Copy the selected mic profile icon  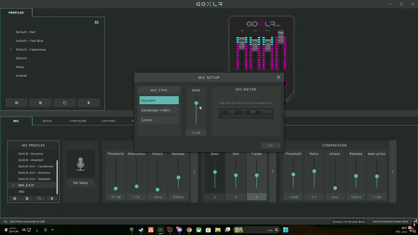coord(39,198)
